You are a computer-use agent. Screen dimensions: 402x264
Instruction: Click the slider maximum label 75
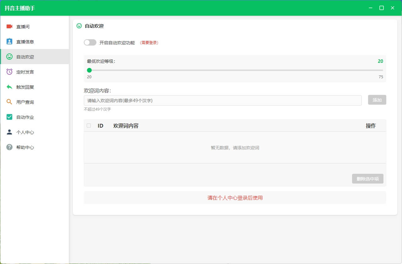point(381,77)
